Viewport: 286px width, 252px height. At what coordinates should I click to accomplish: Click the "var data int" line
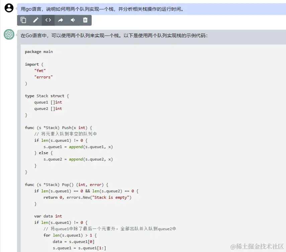(x=48, y=216)
